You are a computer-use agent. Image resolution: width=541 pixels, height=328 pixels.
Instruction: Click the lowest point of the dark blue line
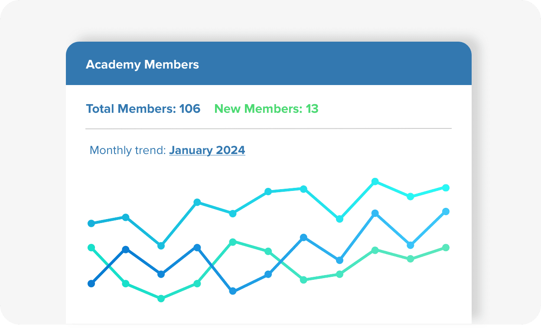(x=233, y=291)
